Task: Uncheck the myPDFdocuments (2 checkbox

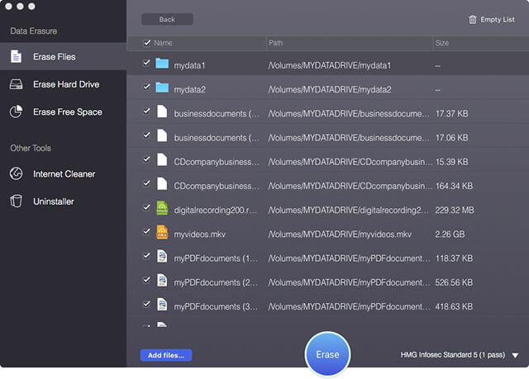Action: (146, 280)
